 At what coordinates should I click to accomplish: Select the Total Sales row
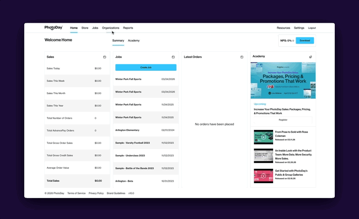pyautogui.click(x=77, y=181)
